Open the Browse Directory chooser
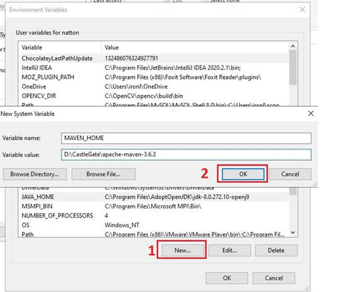 tap(35, 174)
